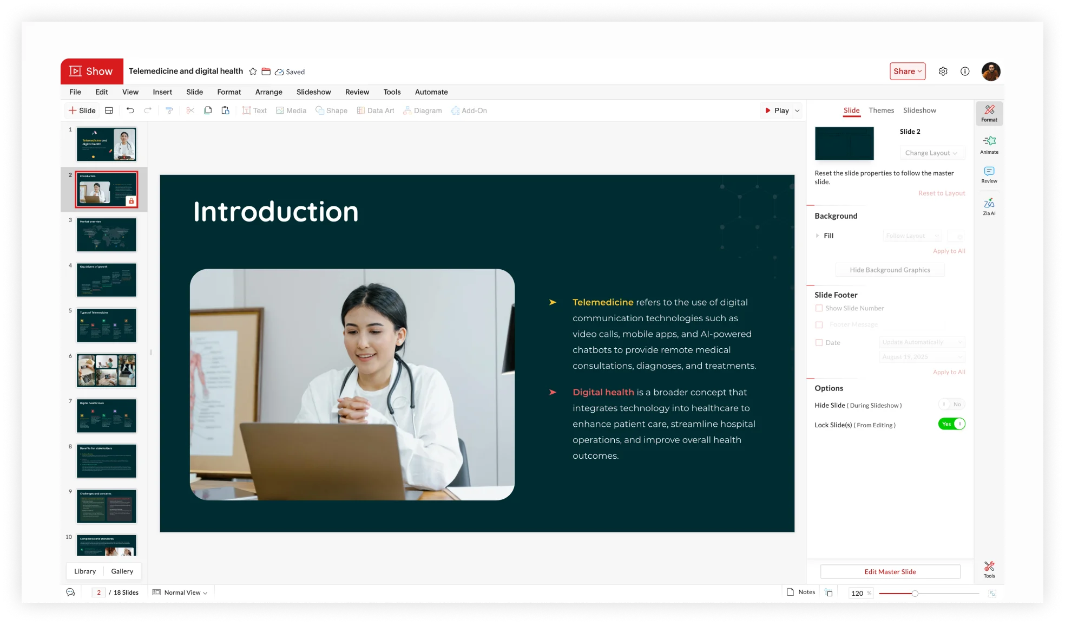
Task: Open the Slideshow menu
Action: 313,92
